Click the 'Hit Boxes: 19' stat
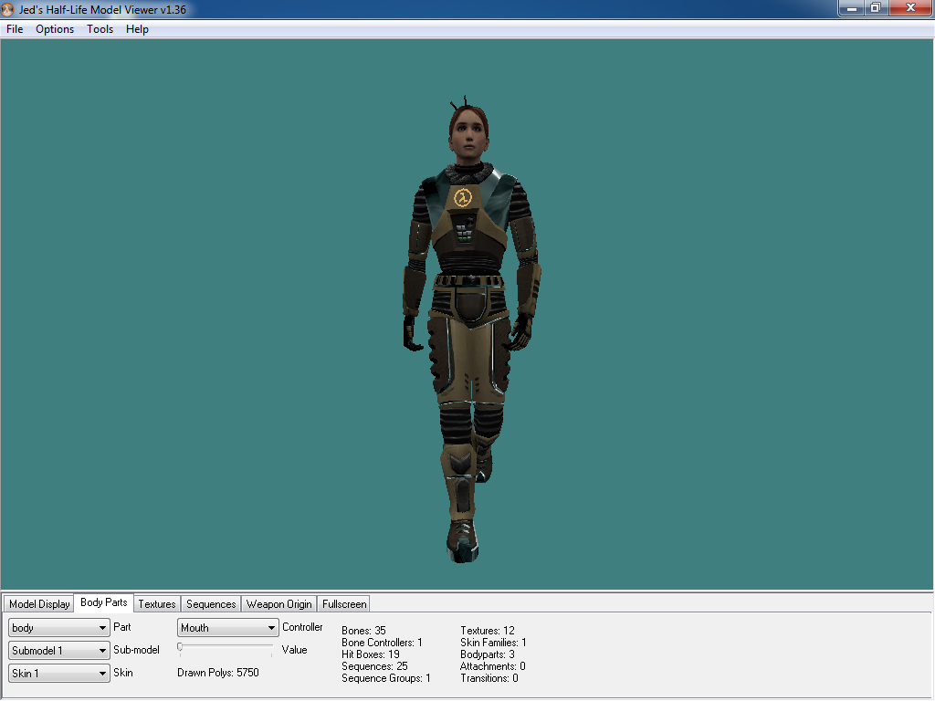Viewport: 935px width, 701px height. click(371, 654)
